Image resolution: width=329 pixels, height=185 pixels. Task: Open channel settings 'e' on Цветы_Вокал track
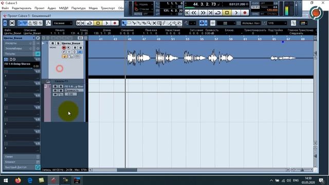[x=64, y=52]
